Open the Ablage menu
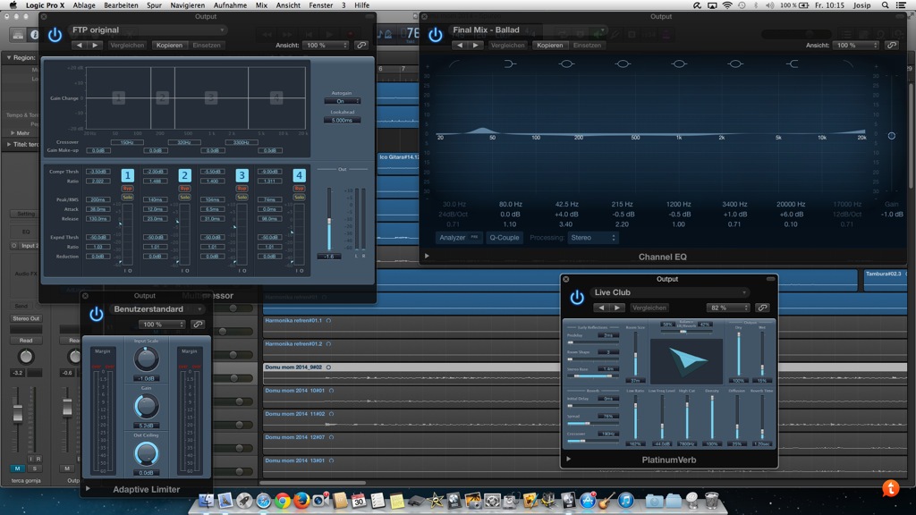Image resolution: width=916 pixels, height=515 pixels. click(84, 5)
